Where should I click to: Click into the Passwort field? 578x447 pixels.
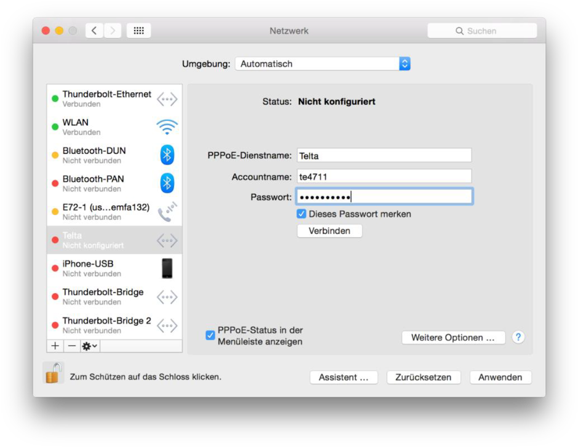coord(384,196)
